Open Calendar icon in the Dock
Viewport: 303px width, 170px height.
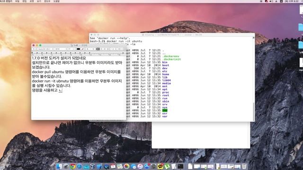pos(113,166)
